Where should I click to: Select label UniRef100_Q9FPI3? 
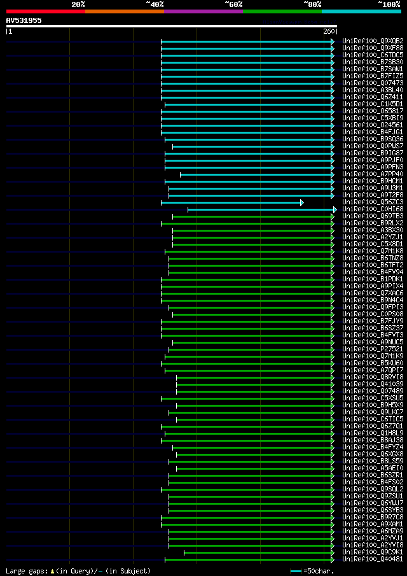click(373, 307)
